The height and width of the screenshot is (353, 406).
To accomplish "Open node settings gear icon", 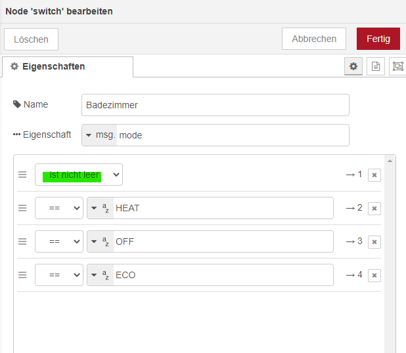I will coord(353,66).
